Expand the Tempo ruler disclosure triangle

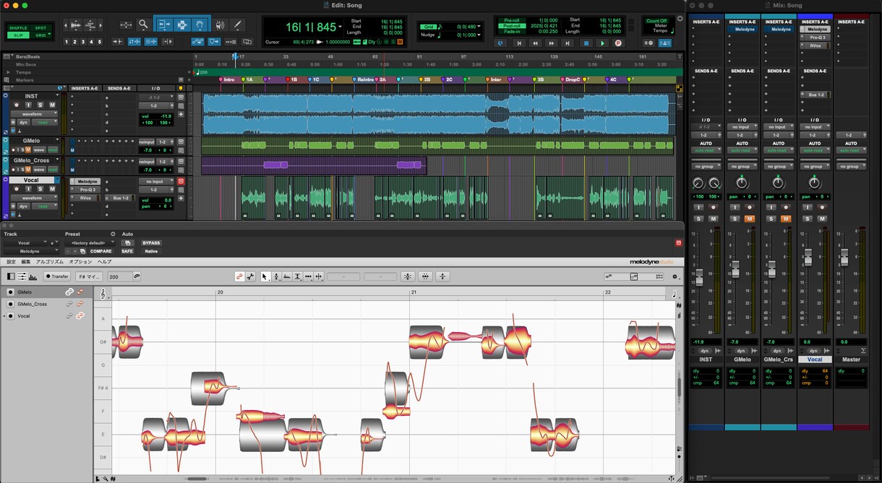8,72
